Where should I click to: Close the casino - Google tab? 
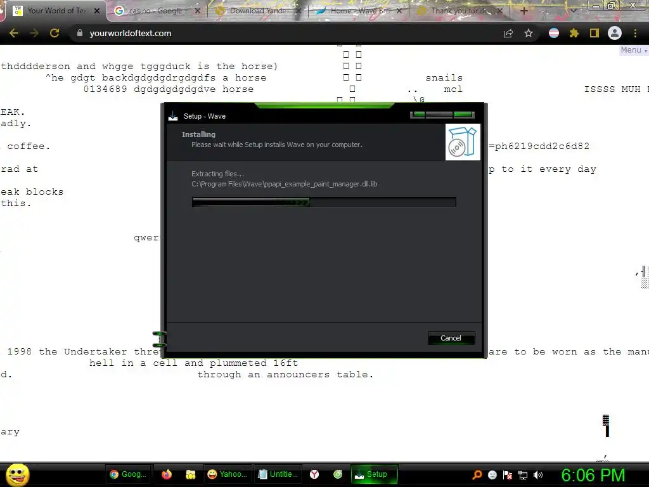coord(198,11)
